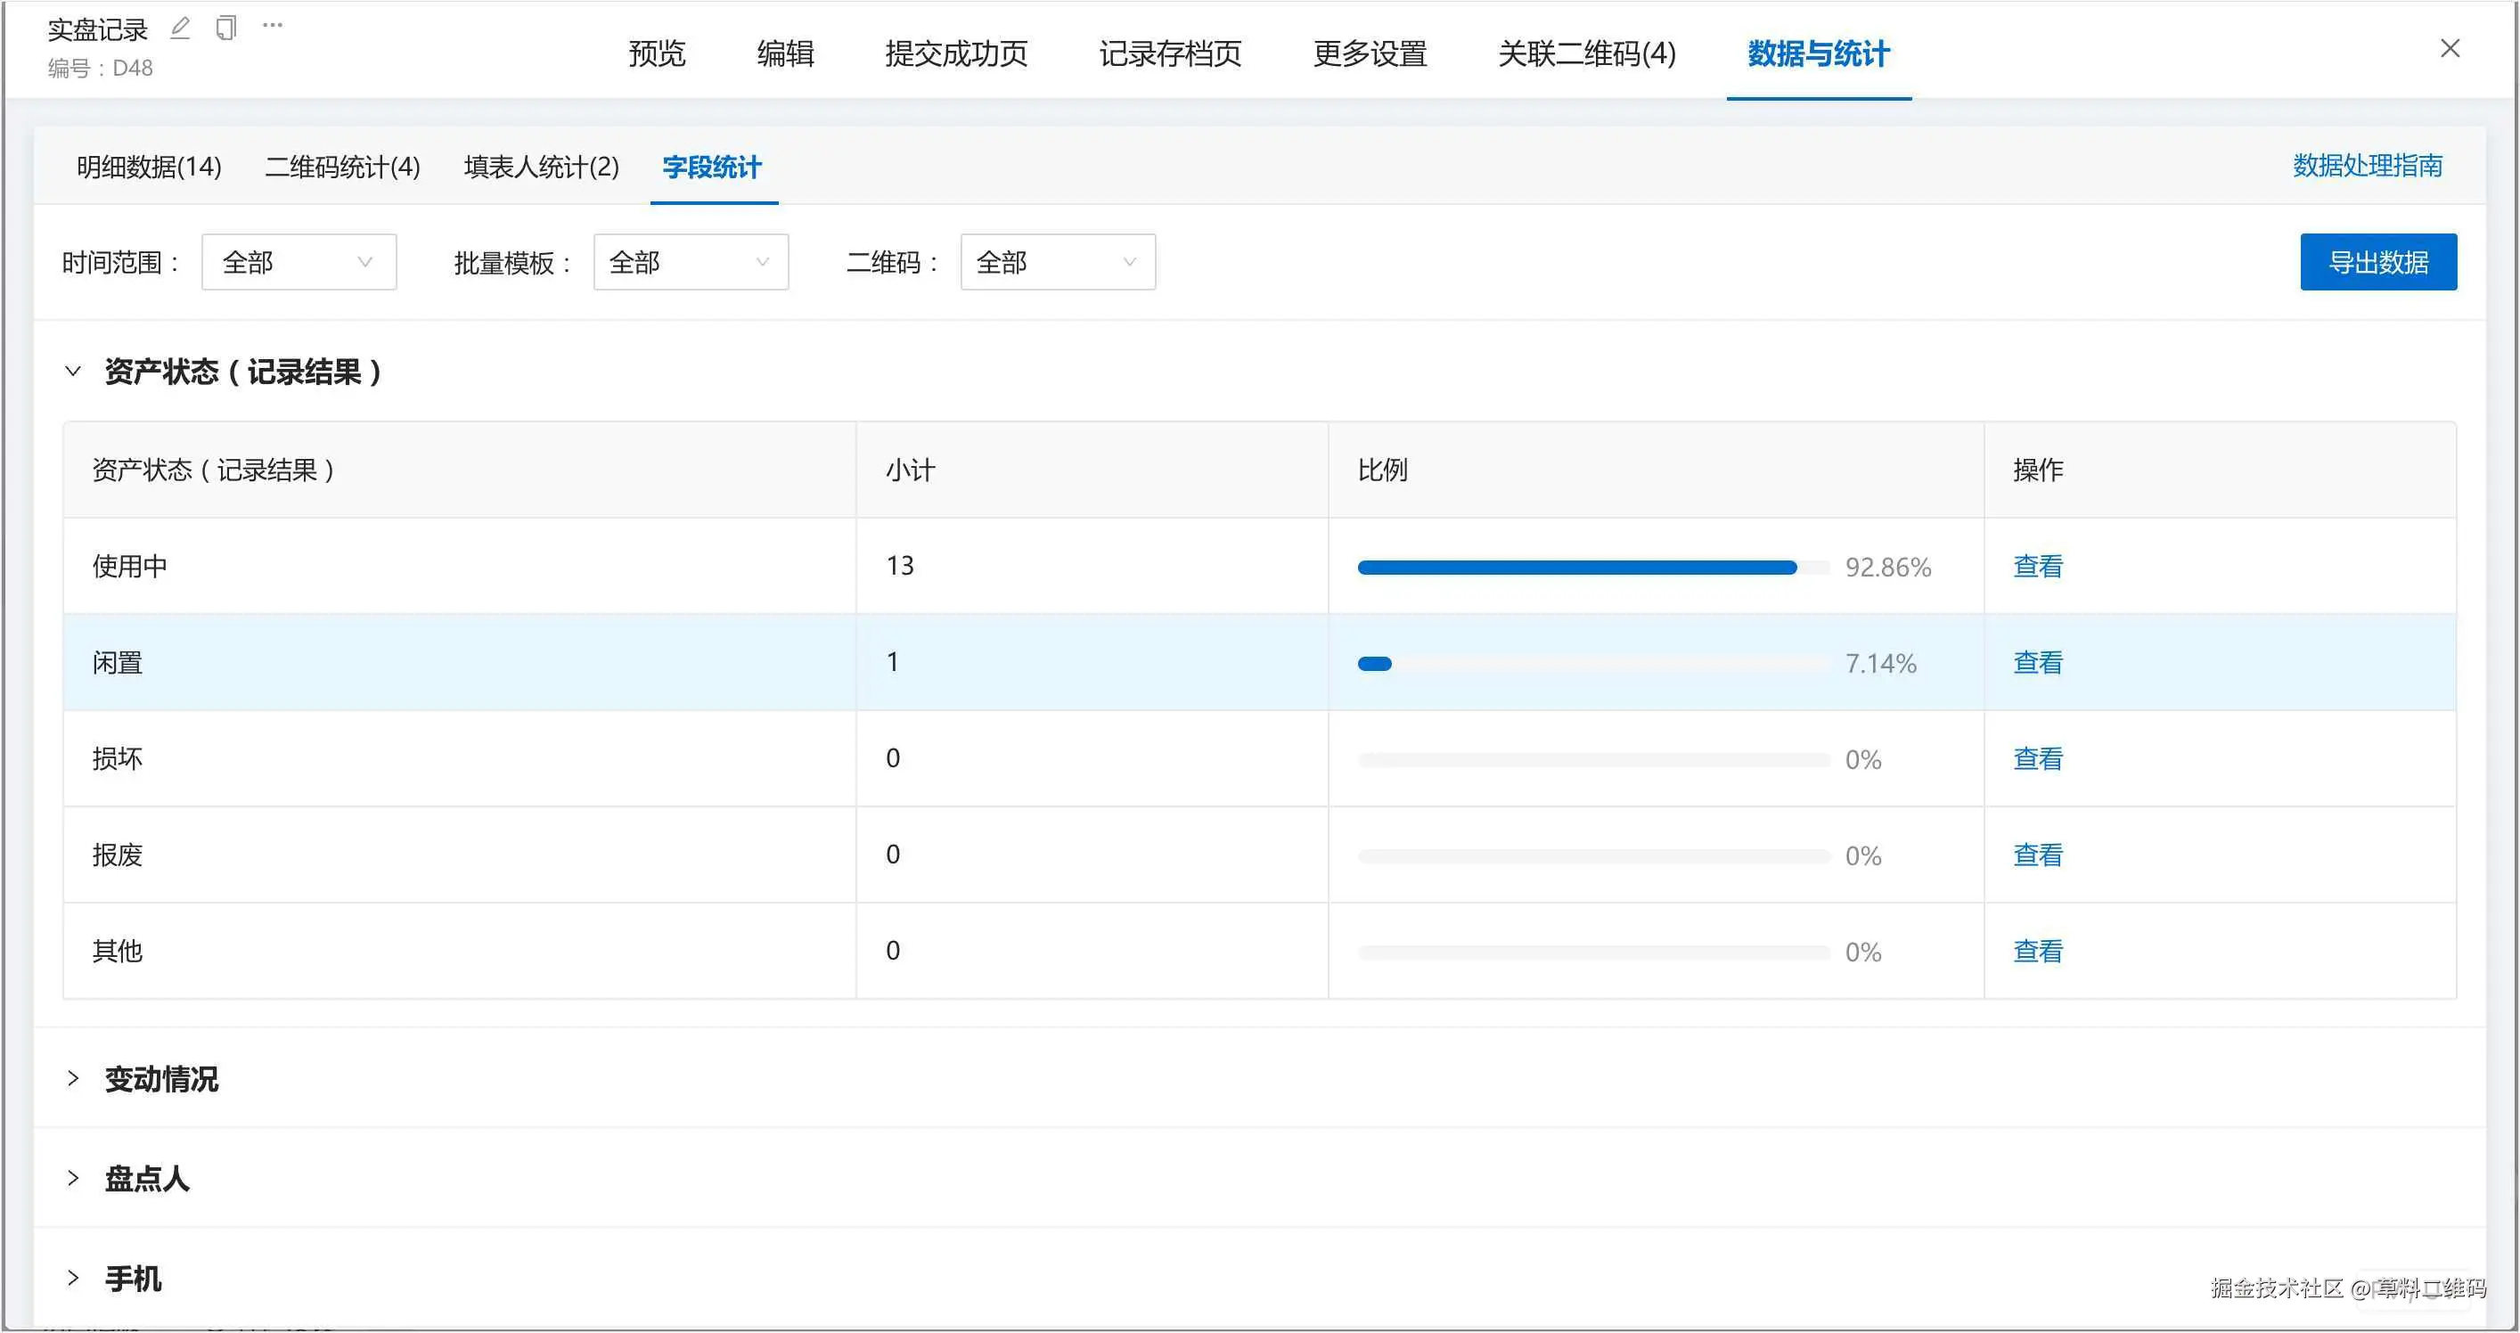Open the 数据处理指南 link

click(2367, 167)
